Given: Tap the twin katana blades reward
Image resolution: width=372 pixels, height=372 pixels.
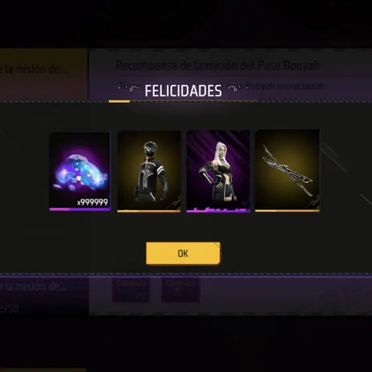Looking at the screenshot, I should point(287,170).
